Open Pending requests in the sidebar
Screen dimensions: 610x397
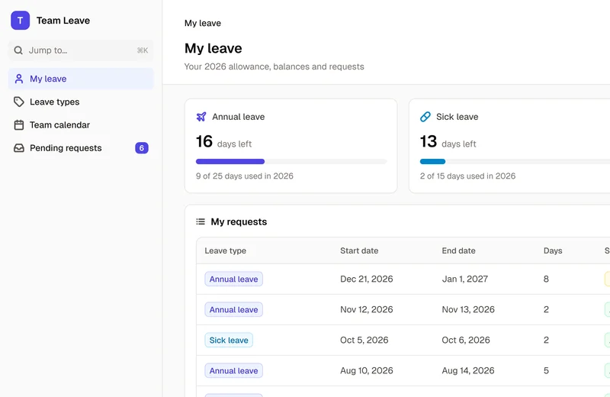pyautogui.click(x=81, y=148)
